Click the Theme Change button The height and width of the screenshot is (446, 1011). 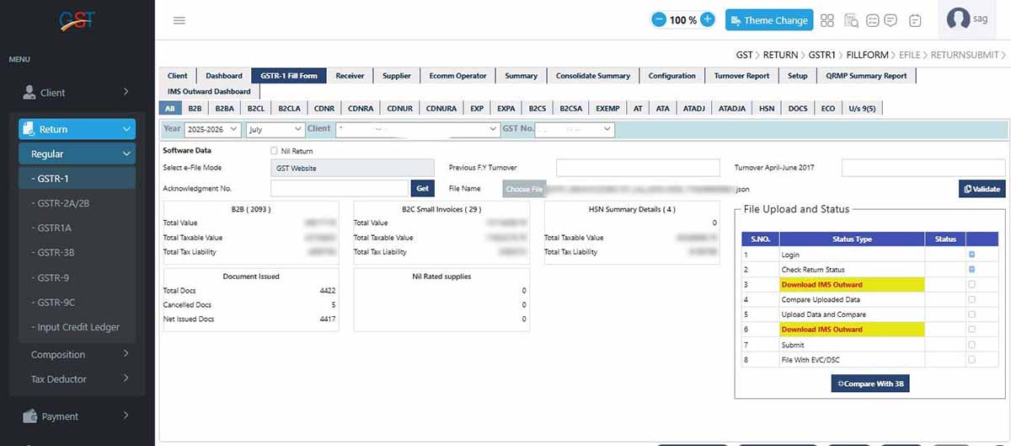(x=768, y=20)
